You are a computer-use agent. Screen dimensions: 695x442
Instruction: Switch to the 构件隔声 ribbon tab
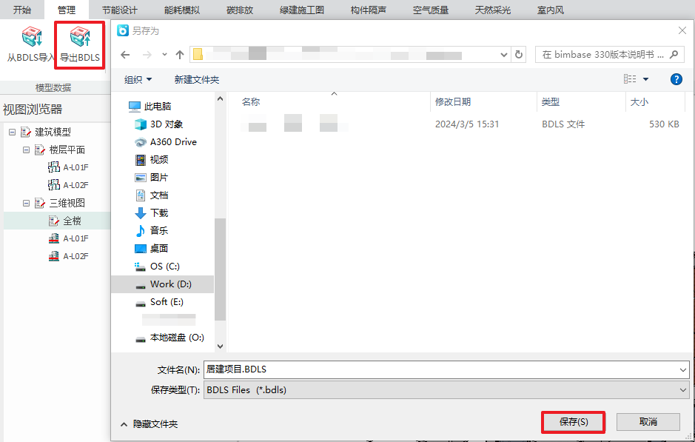pos(369,10)
